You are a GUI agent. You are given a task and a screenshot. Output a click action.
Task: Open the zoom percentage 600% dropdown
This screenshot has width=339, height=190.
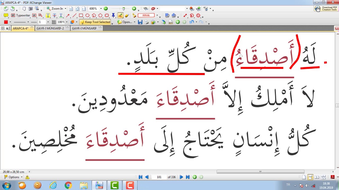(101, 9)
